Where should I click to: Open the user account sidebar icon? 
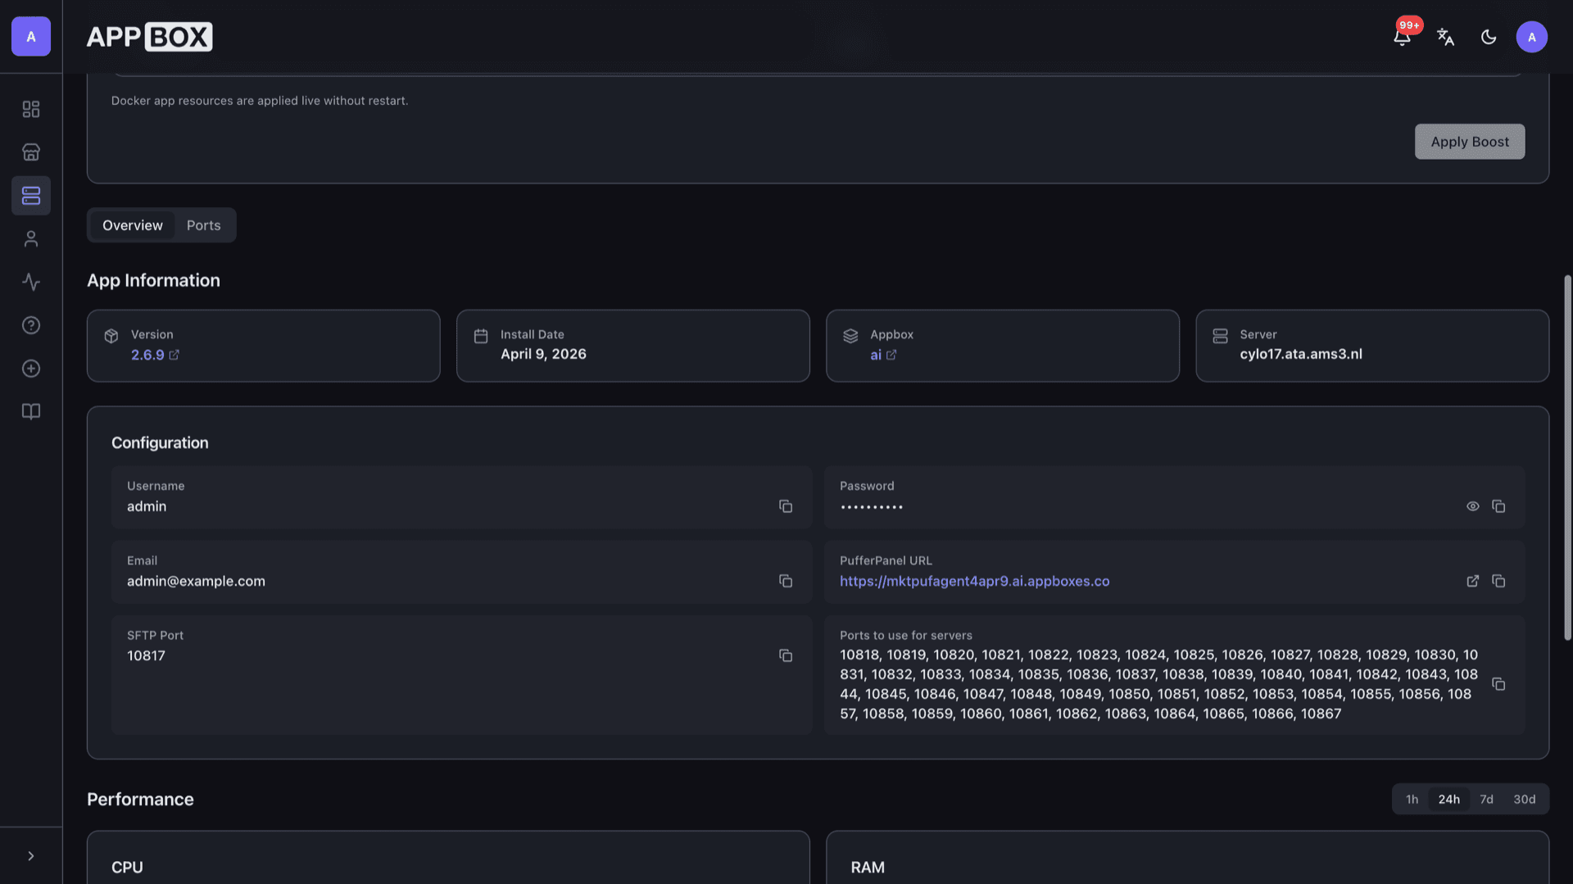31,238
